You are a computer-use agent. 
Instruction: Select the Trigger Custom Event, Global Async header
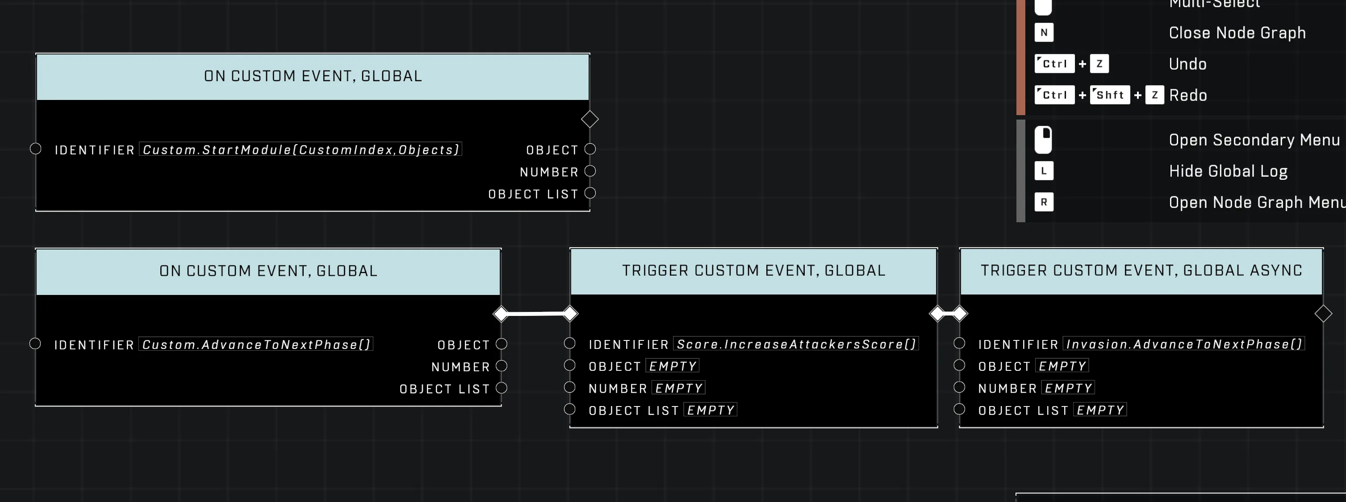[1141, 271]
